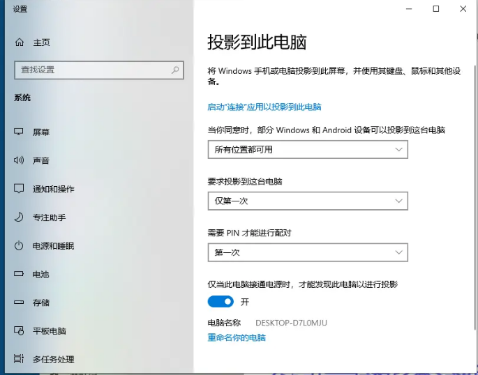Viewport: 478px width, 375px height.
Task: Click the Multitasking (多任务处理) icon
Action: pyautogui.click(x=19, y=359)
